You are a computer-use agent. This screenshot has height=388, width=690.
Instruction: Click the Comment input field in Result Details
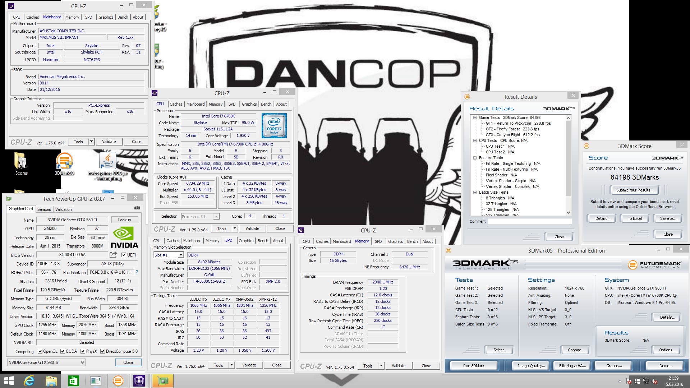coord(529,221)
